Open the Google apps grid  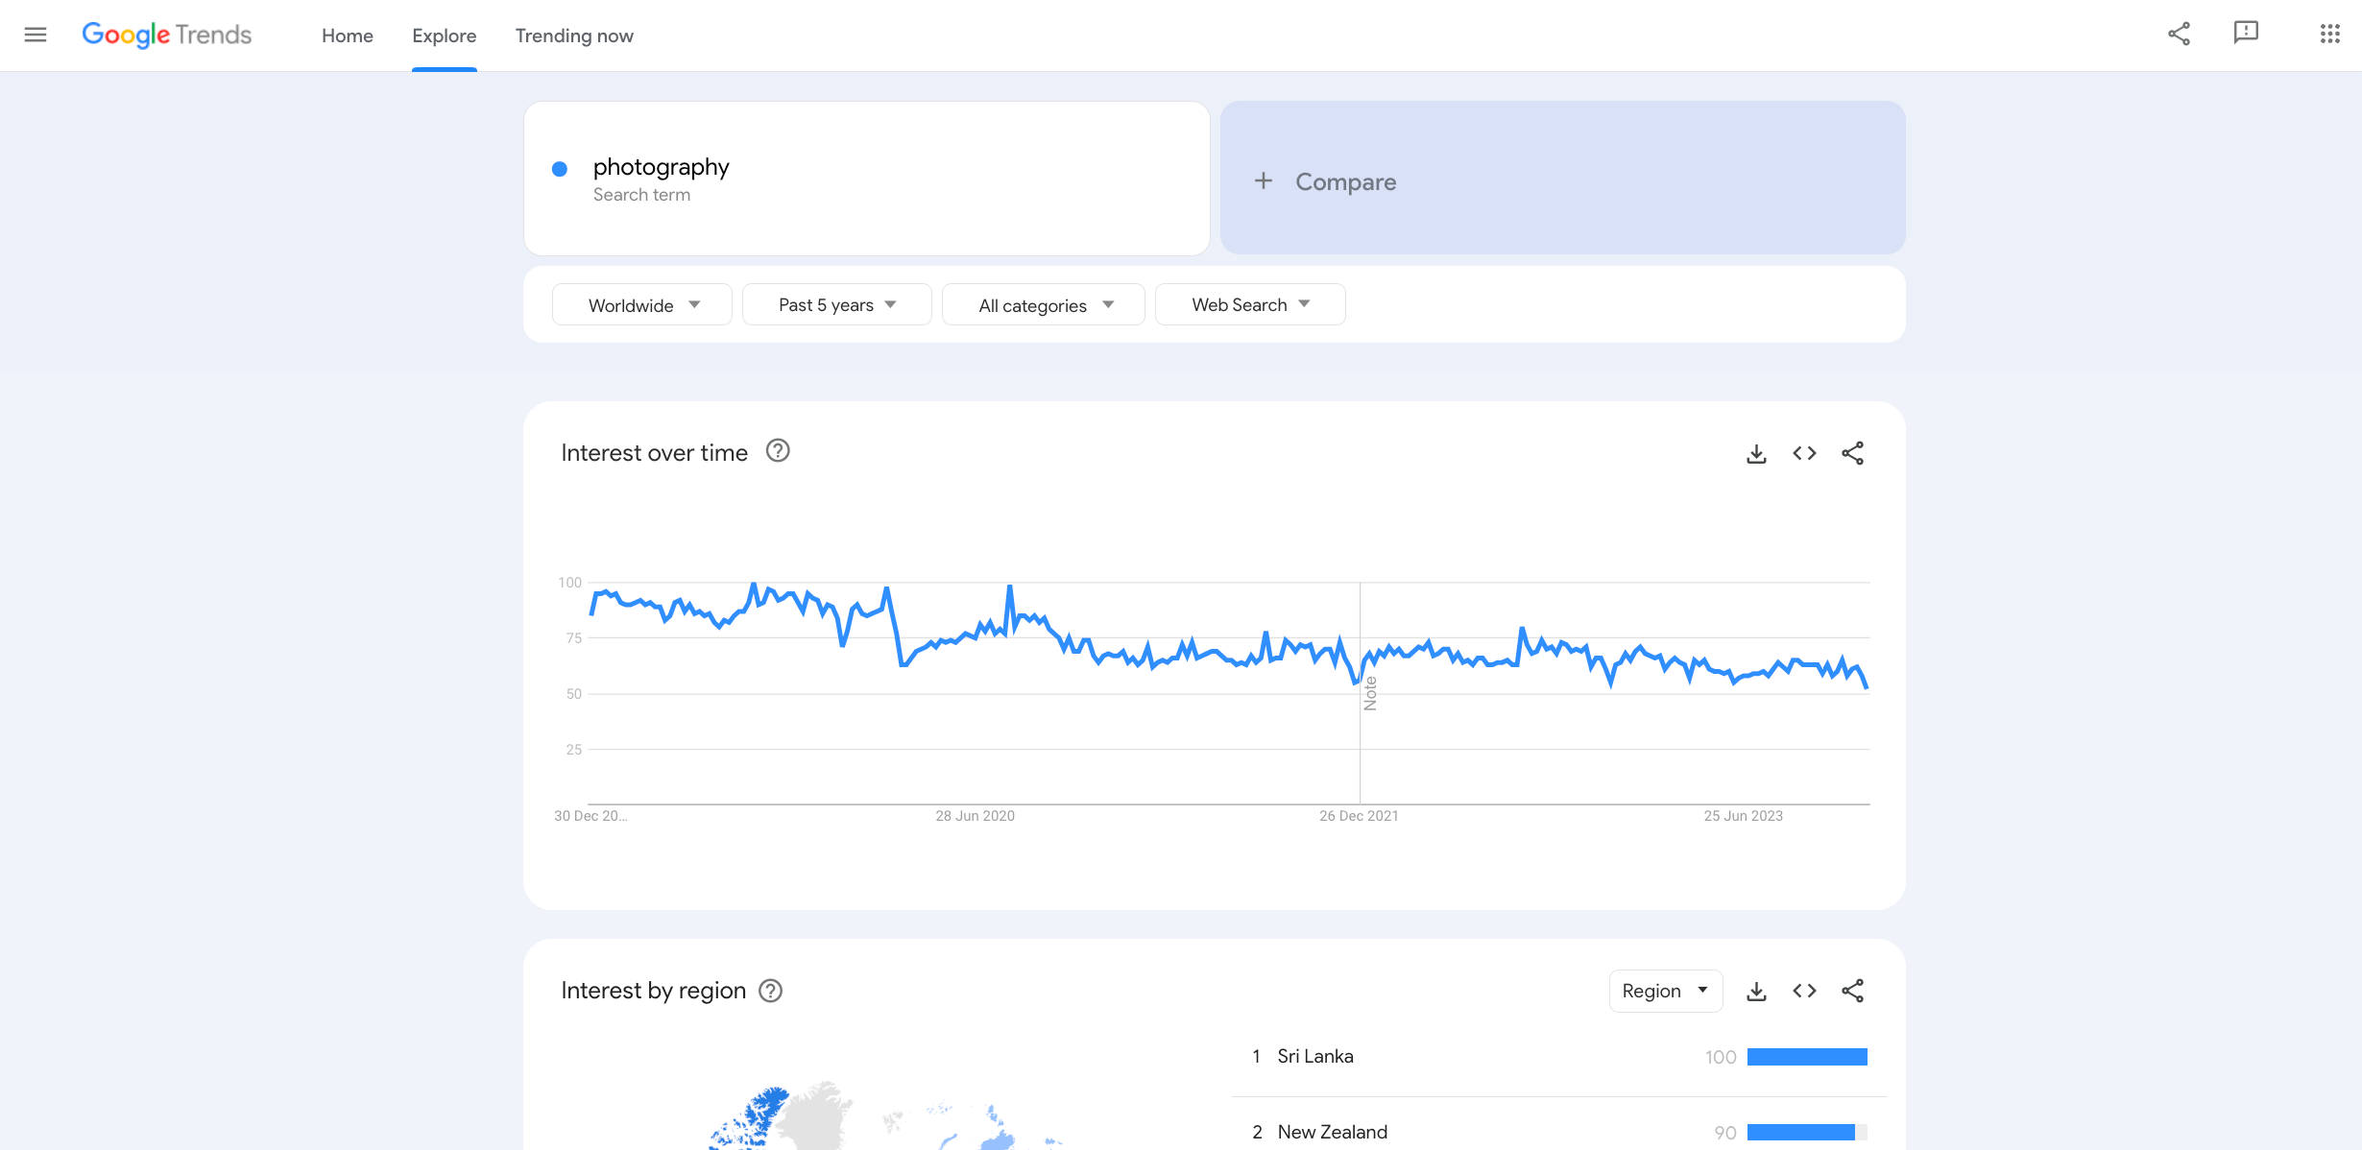[x=2330, y=35]
